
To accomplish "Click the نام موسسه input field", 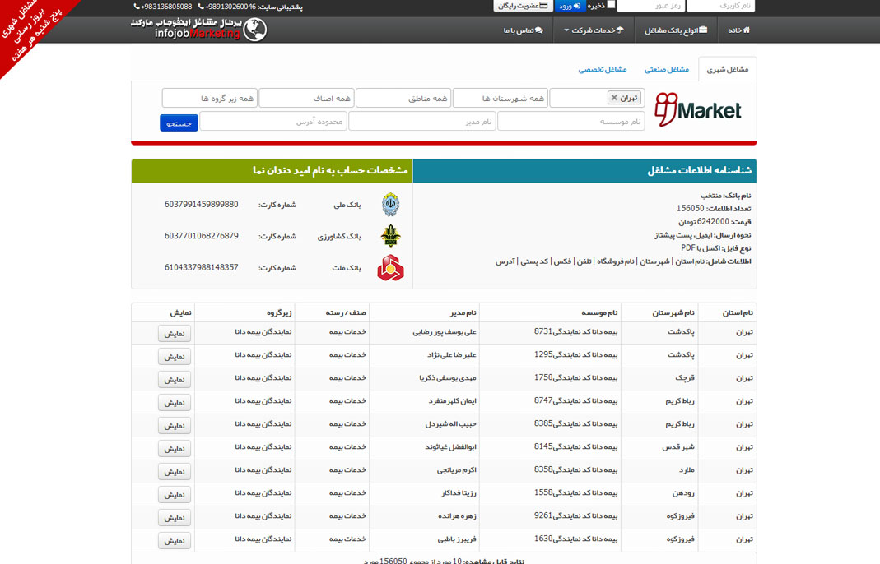I will click(x=572, y=122).
